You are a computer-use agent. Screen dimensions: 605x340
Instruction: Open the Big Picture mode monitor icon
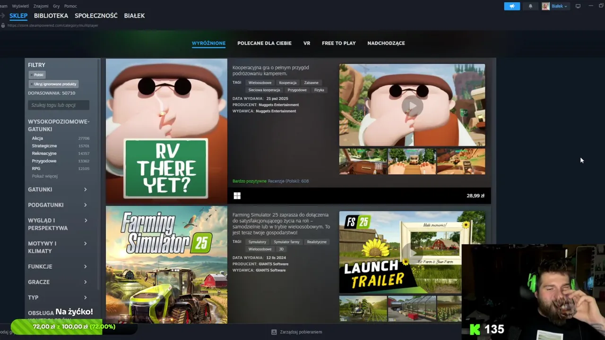(x=578, y=6)
